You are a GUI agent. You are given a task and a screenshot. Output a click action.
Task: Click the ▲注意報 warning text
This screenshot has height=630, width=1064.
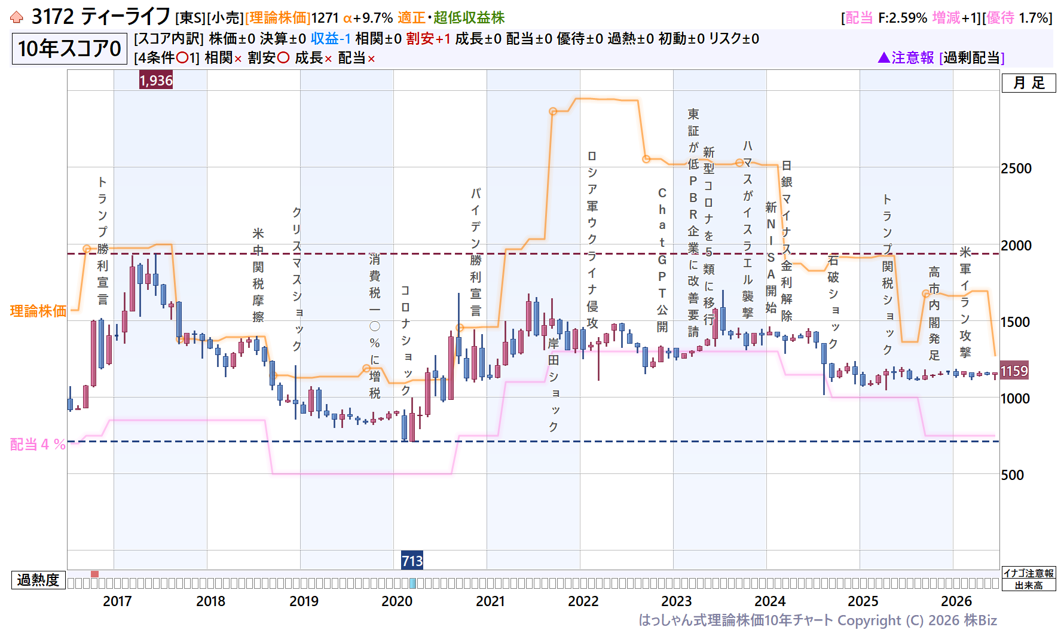(906, 57)
